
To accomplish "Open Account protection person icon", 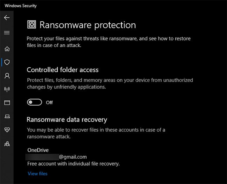I will [x=7, y=76].
